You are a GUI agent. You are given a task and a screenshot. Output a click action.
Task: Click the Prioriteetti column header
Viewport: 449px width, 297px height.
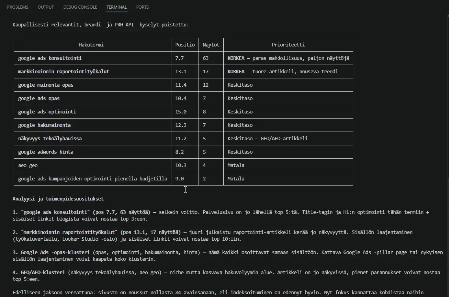[288, 45]
